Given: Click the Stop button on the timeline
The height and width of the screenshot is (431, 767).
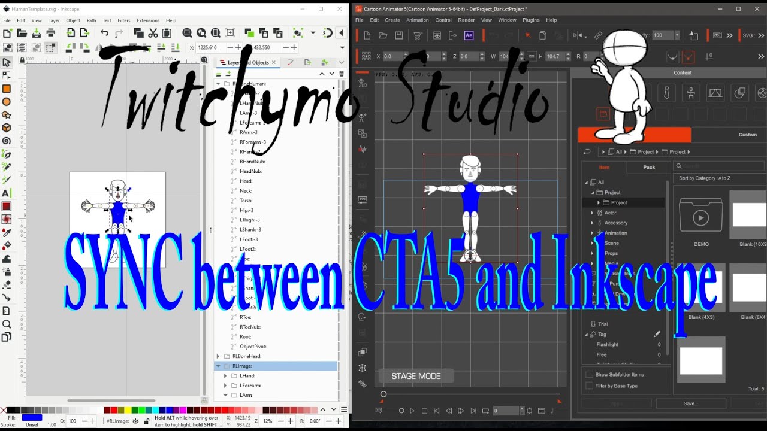Looking at the screenshot, I should (424, 411).
